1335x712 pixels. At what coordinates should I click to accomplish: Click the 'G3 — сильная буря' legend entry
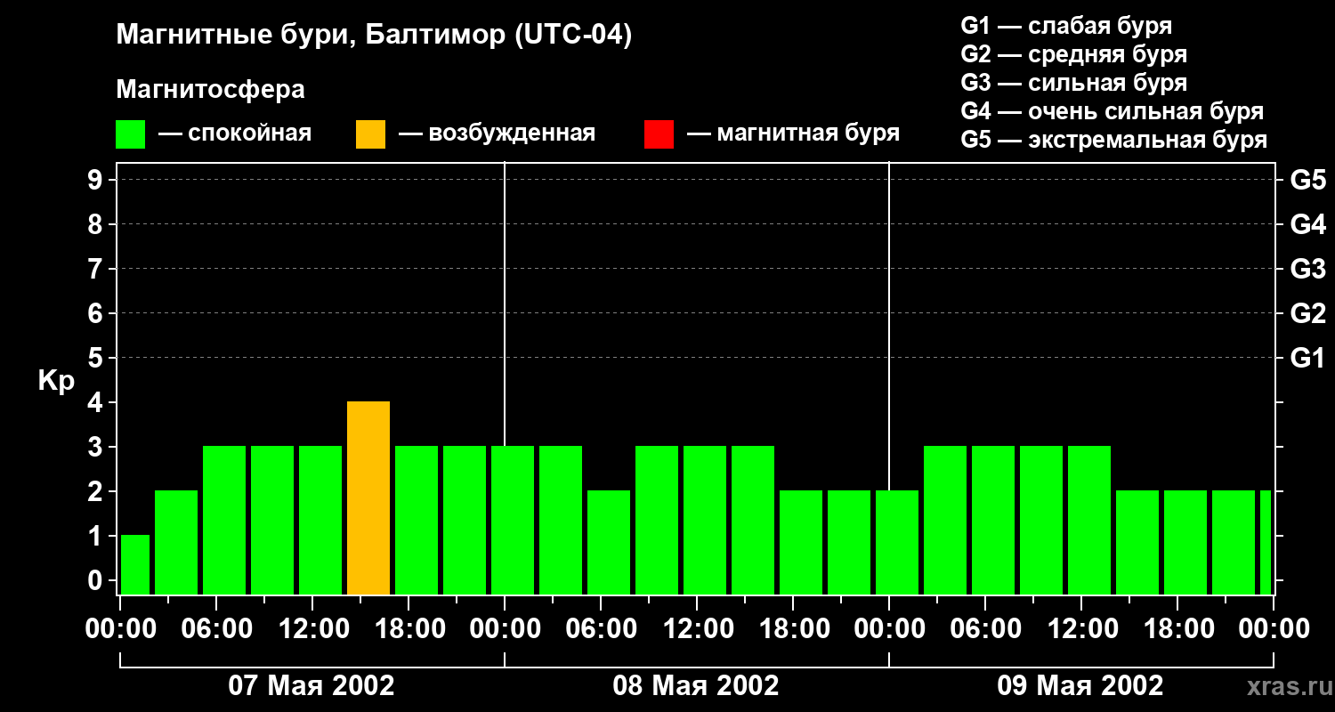click(x=1073, y=83)
